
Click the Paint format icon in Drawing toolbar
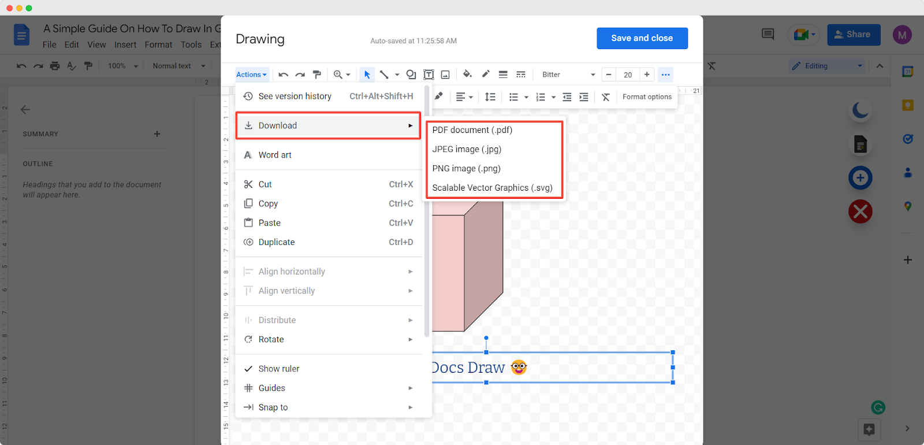[317, 75]
